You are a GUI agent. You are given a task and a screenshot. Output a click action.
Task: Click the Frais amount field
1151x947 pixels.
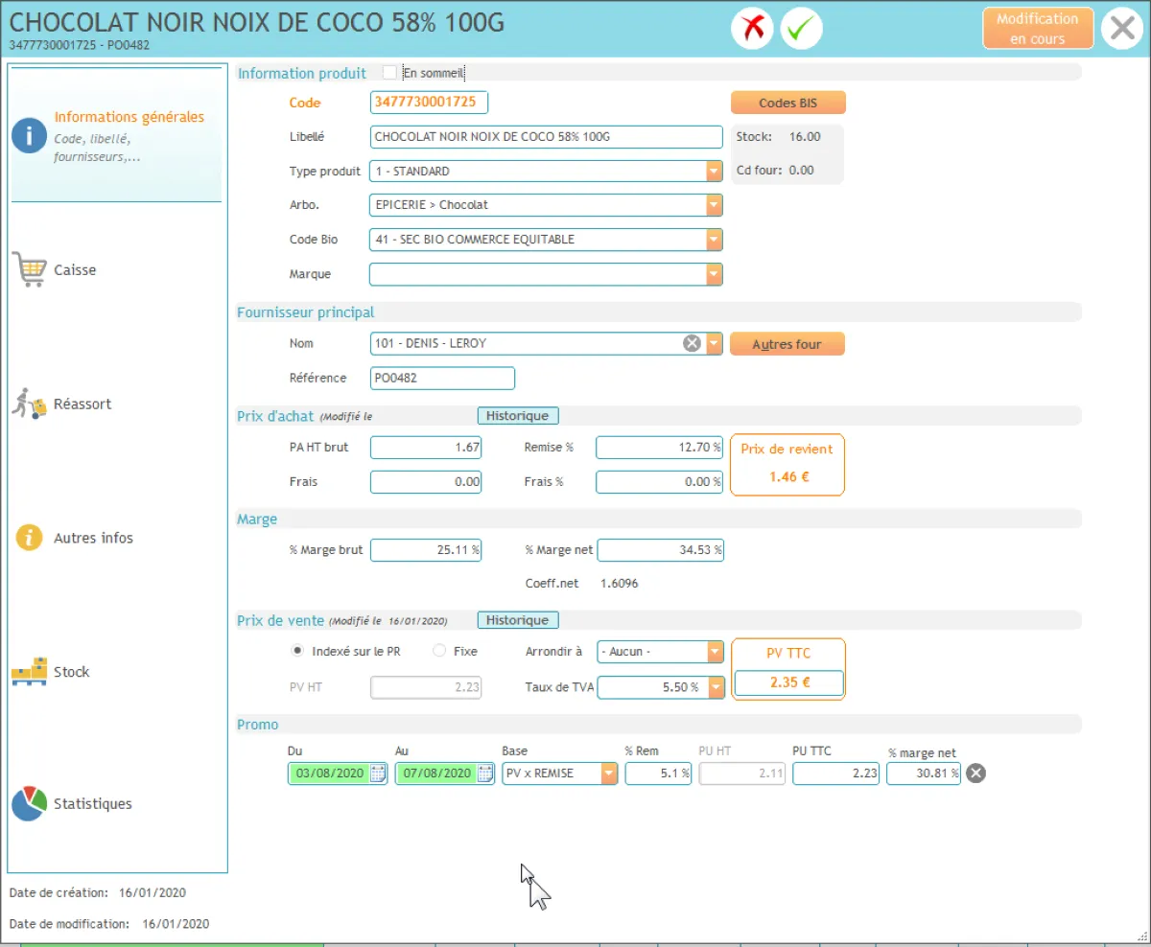click(x=426, y=482)
